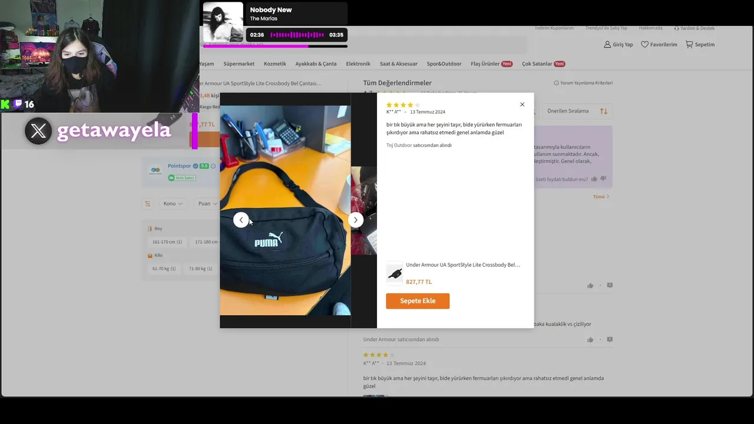Open the Saat & Aksesuar category
Image resolution: width=754 pixels, height=424 pixels.
399,64
